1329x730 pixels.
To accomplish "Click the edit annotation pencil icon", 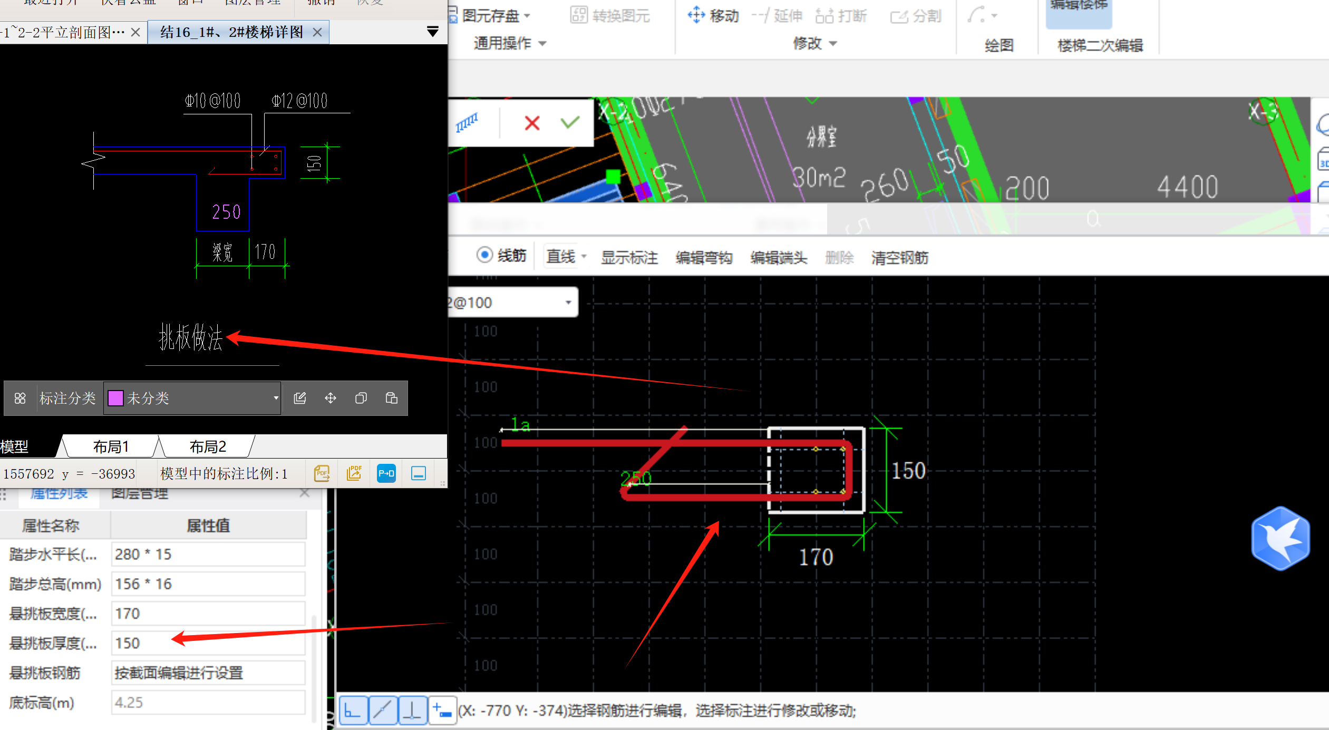I will tap(300, 398).
